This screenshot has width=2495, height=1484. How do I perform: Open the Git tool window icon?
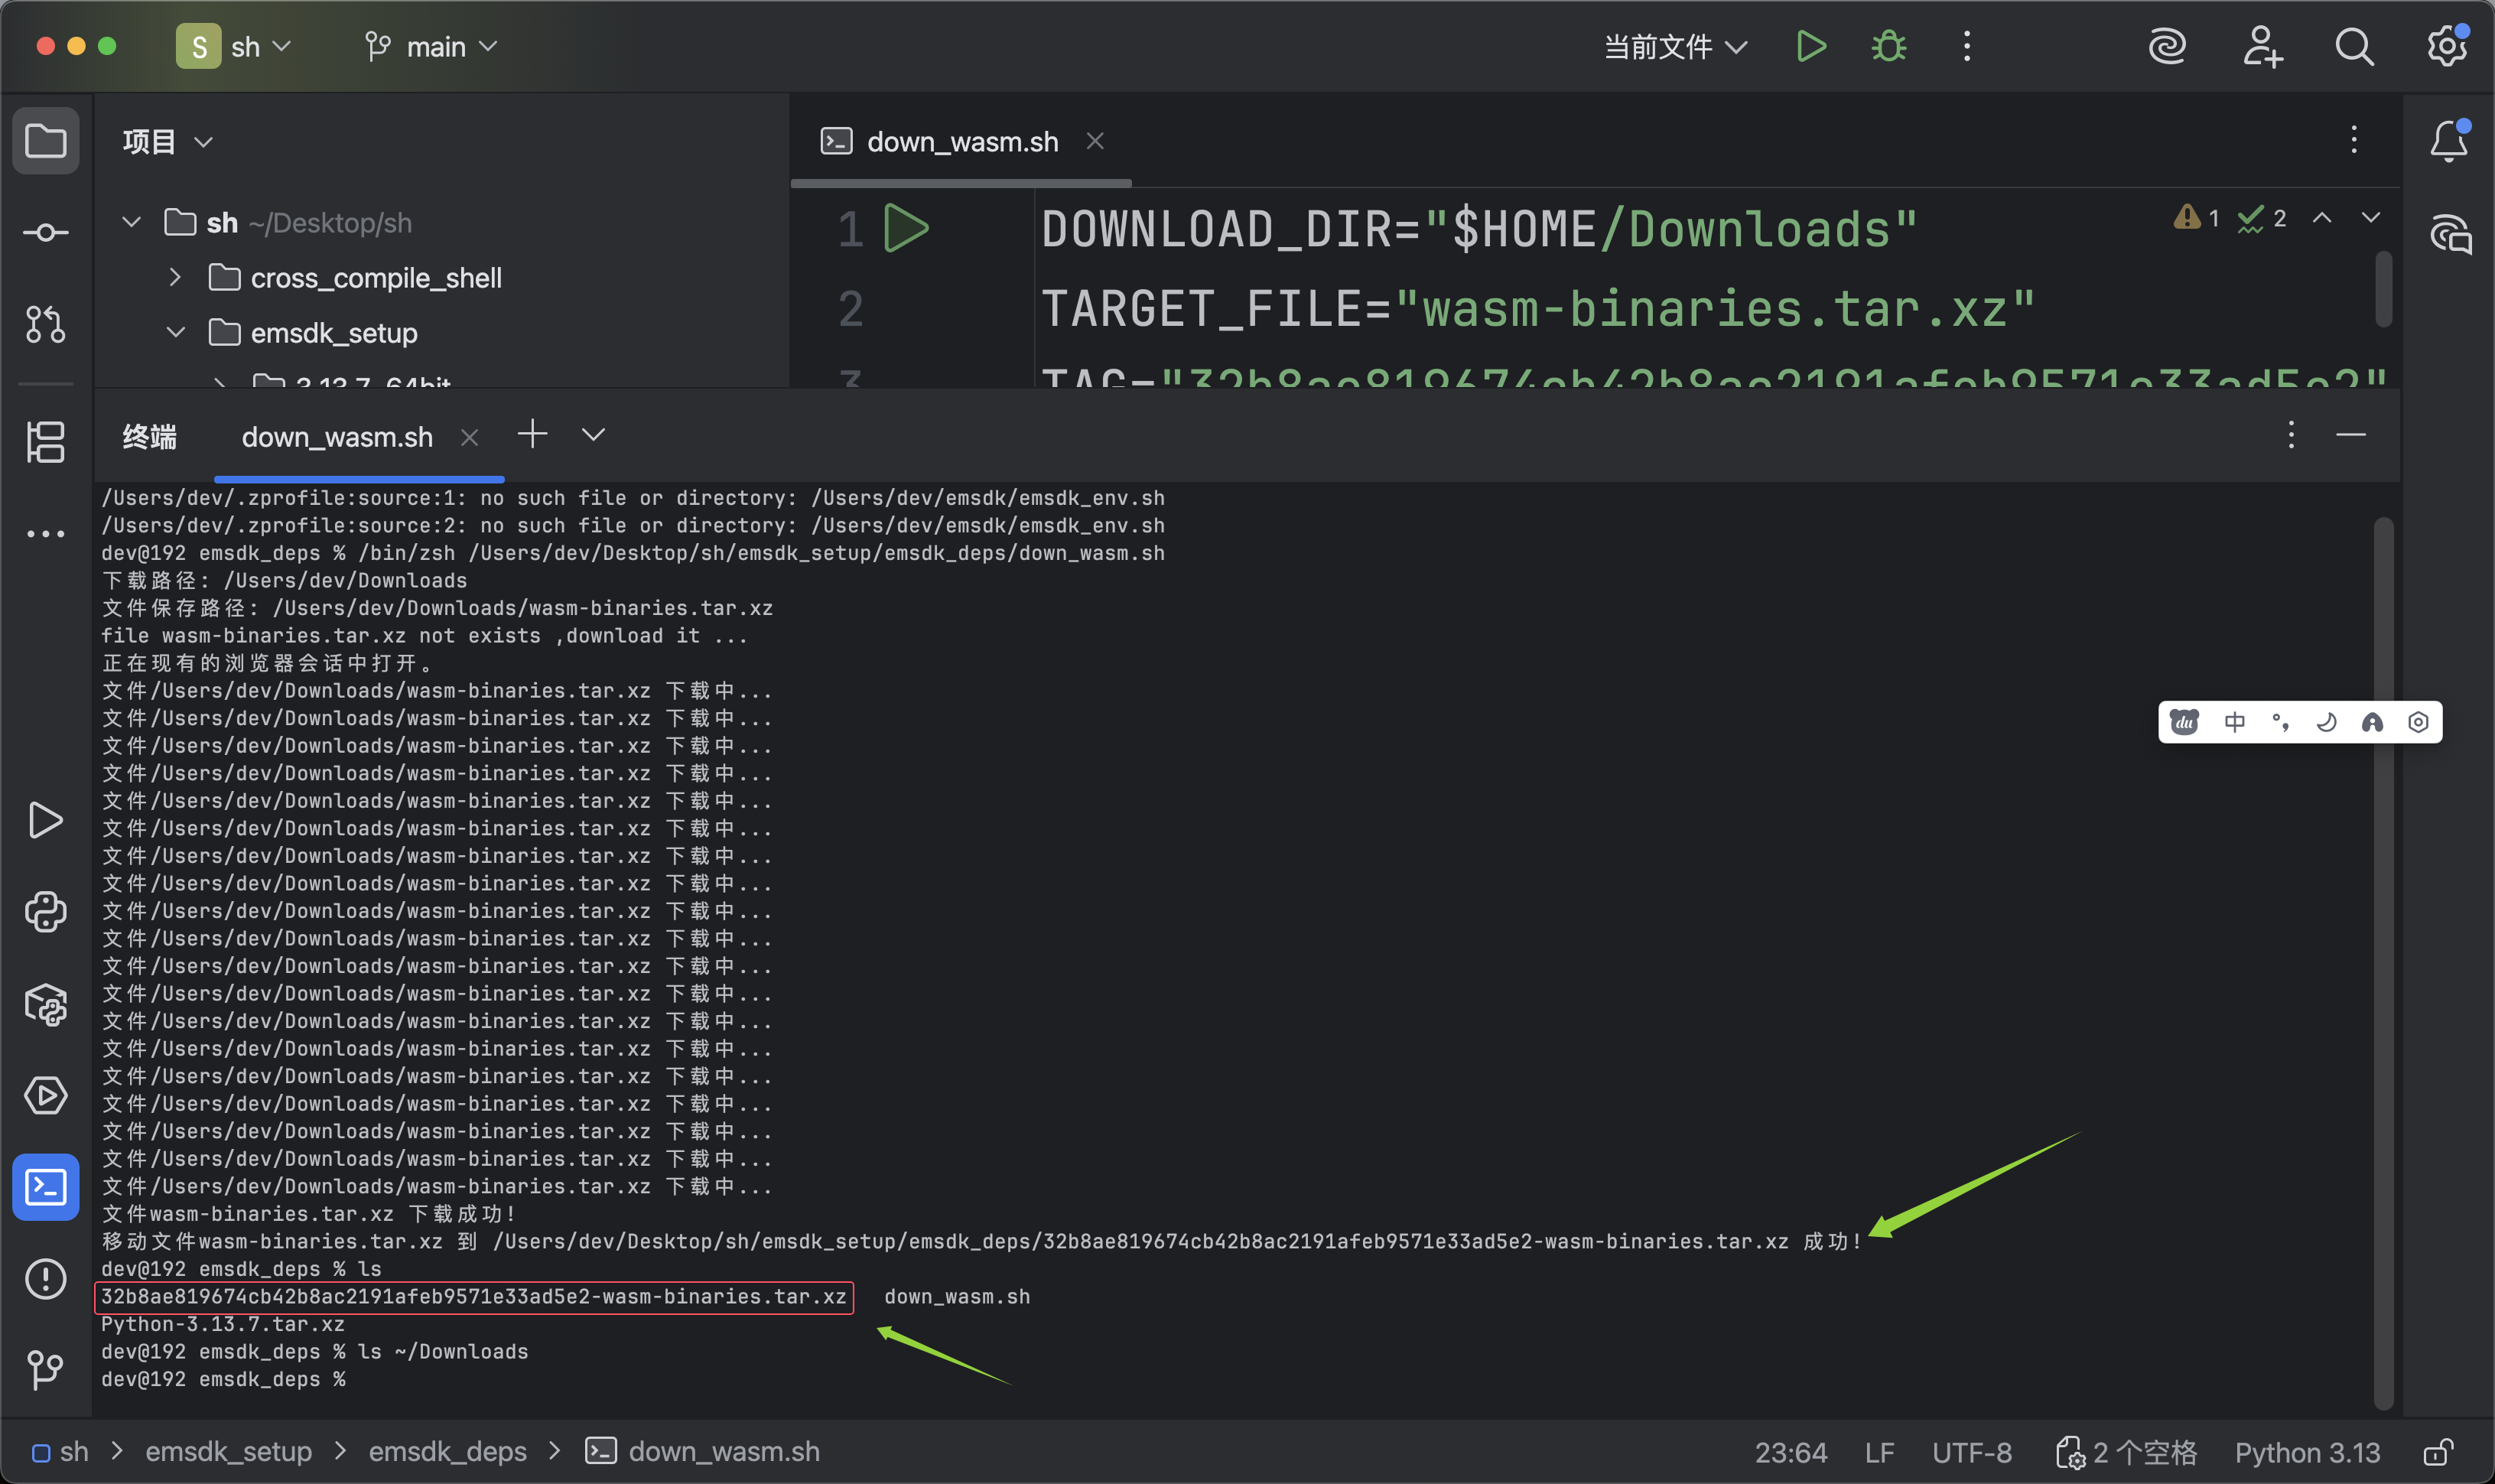[45, 1369]
